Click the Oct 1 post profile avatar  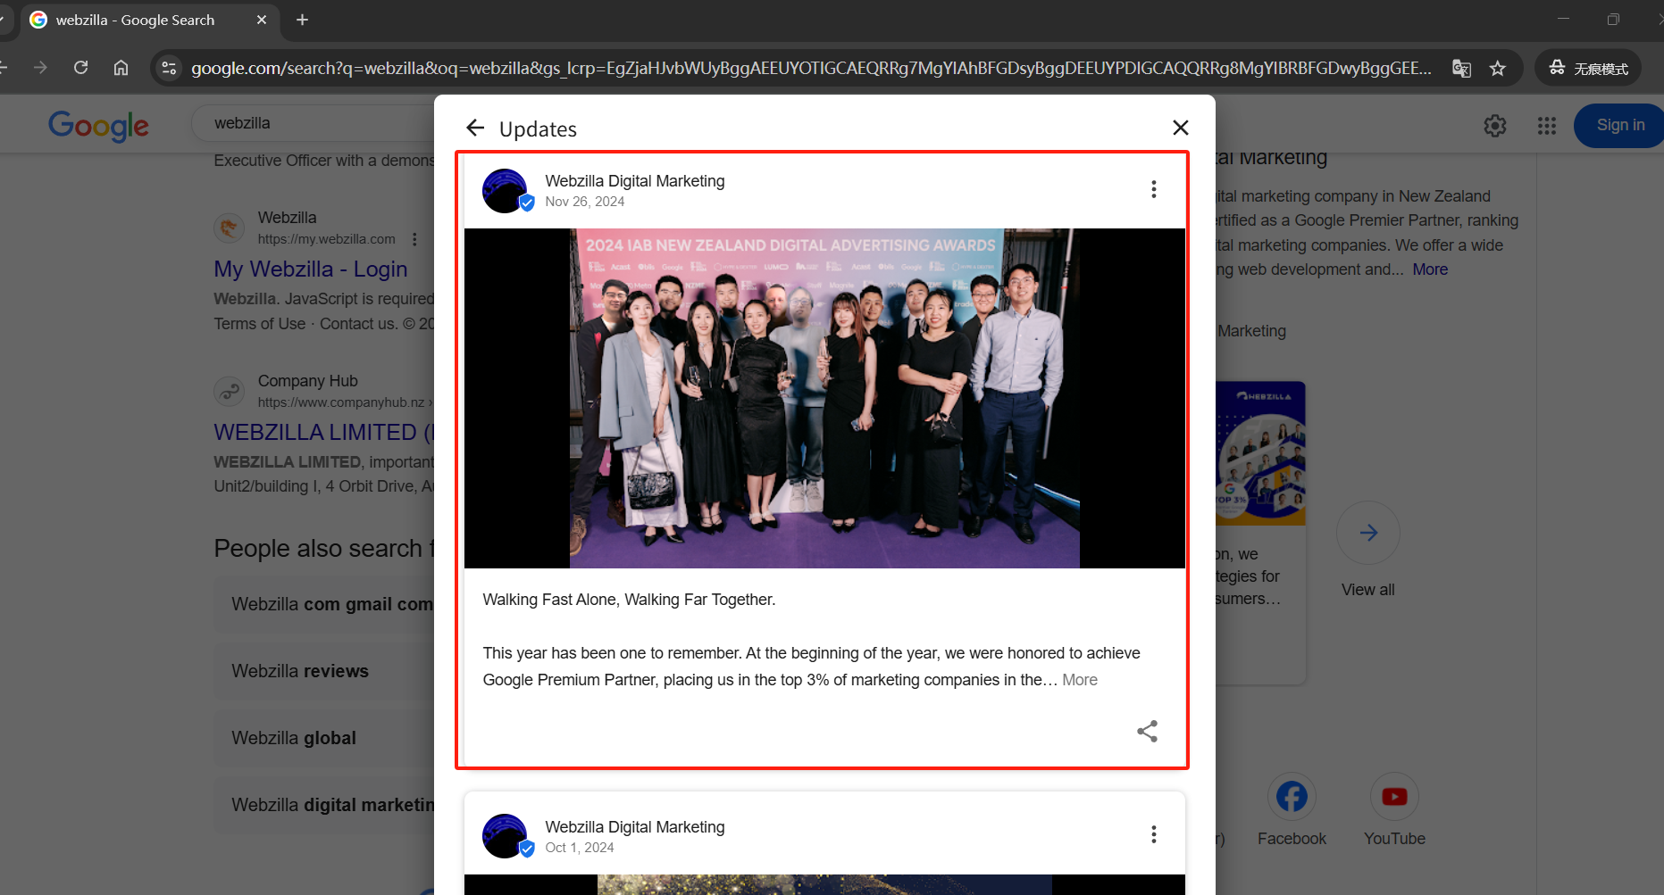(x=506, y=836)
